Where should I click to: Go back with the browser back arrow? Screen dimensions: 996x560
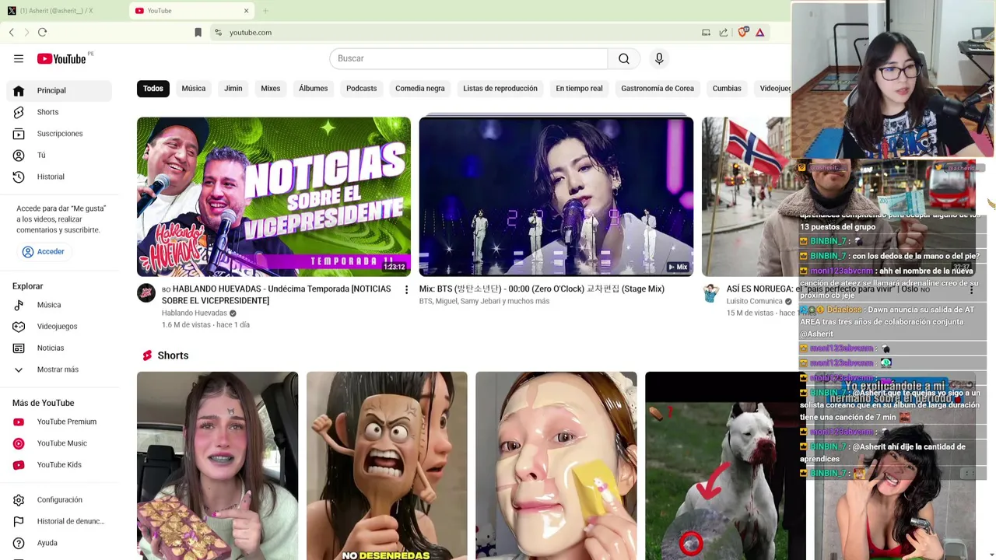[12, 32]
